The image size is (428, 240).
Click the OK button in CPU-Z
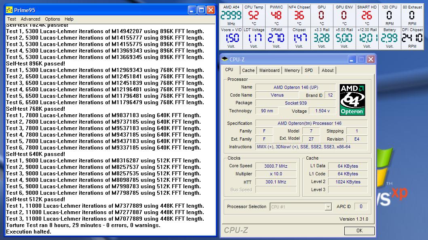359,231
